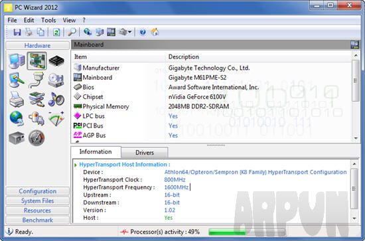
Task: Open the Resources category
Action: (x=37, y=210)
